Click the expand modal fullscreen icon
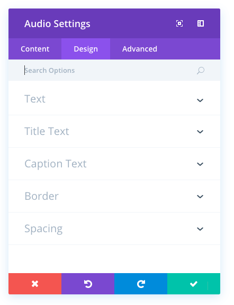234x305 pixels. [179, 23]
